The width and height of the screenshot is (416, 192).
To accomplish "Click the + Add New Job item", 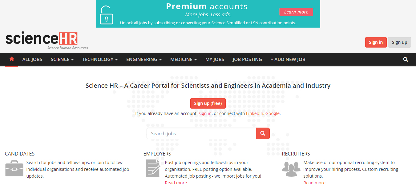I will (x=288, y=60).
